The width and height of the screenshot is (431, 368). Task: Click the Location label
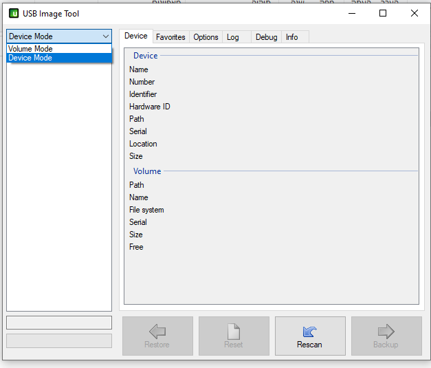click(143, 144)
